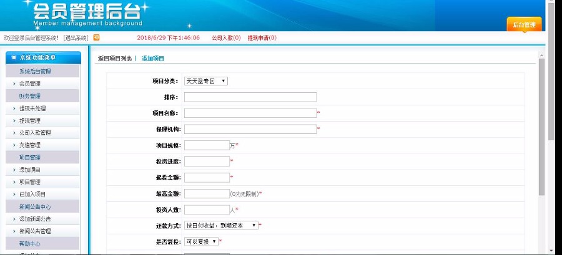Click the 新闻公告中心 section header
Viewport: 562px width, 255px height.
[42, 207]
